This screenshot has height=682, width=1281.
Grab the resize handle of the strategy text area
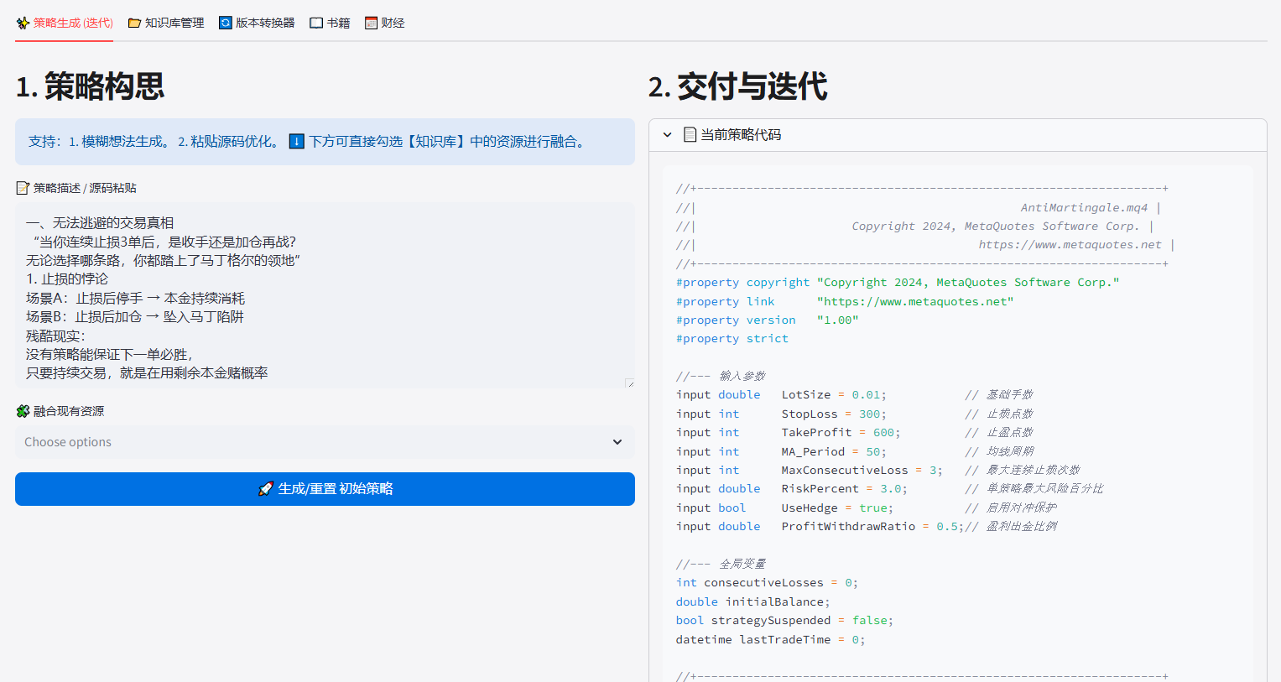click(629, 383)
